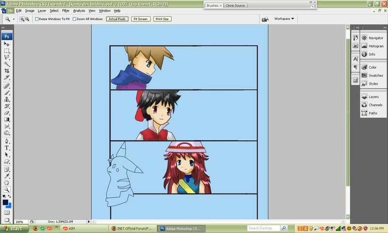Open the Filter menu

pos(65,10)
